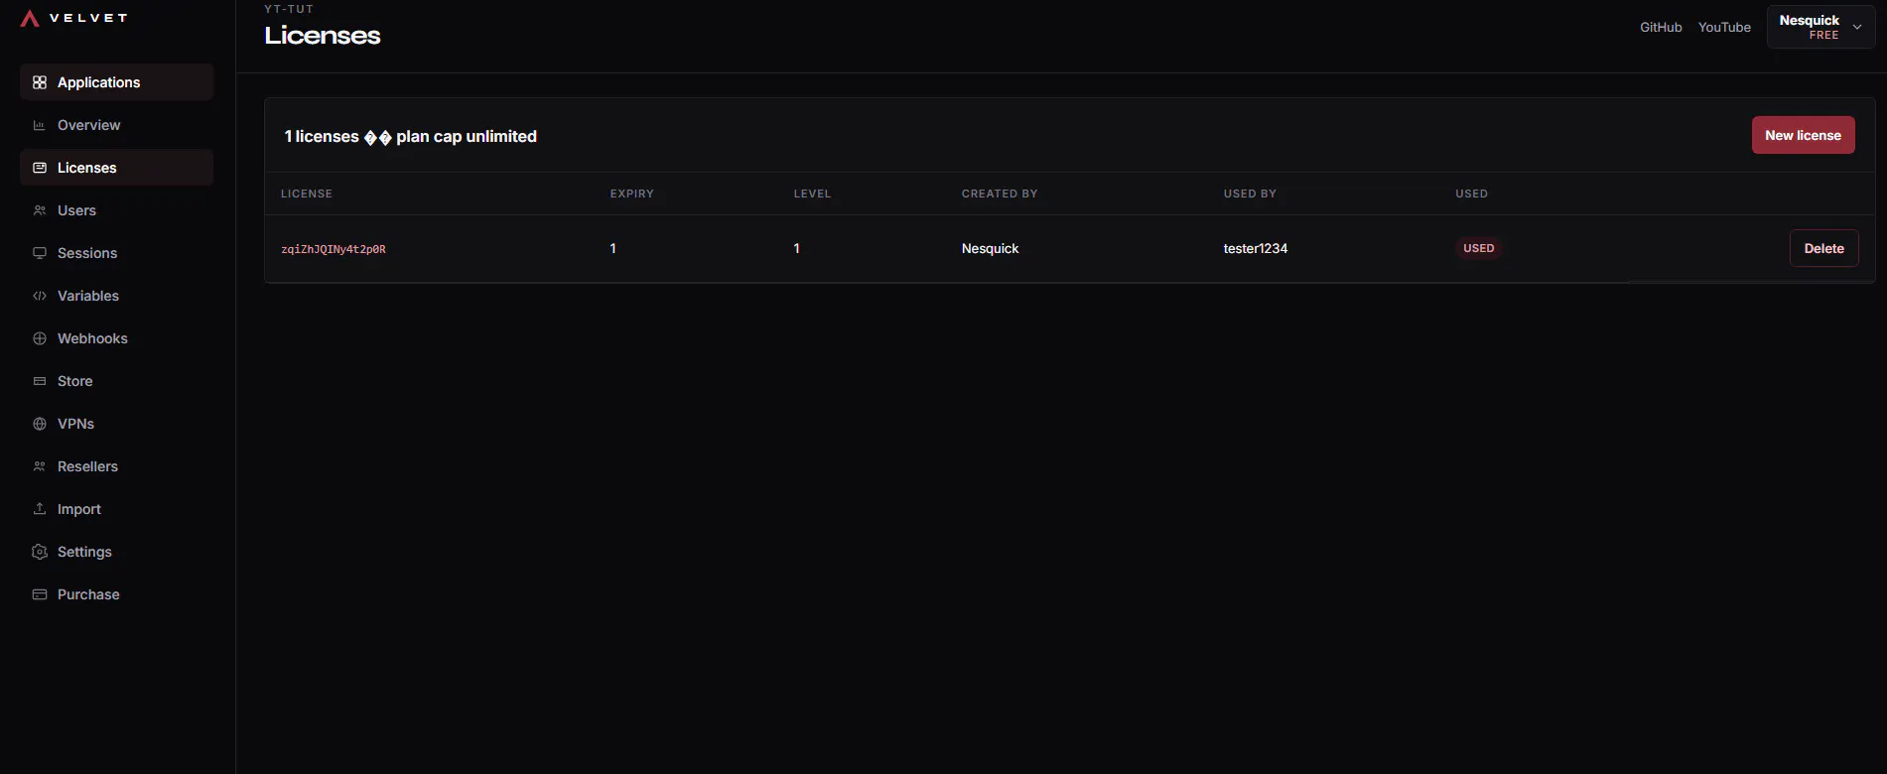Screen dimensions: 1887x774
Task: Click the Settings gear icon
Action: coord(40,552)
